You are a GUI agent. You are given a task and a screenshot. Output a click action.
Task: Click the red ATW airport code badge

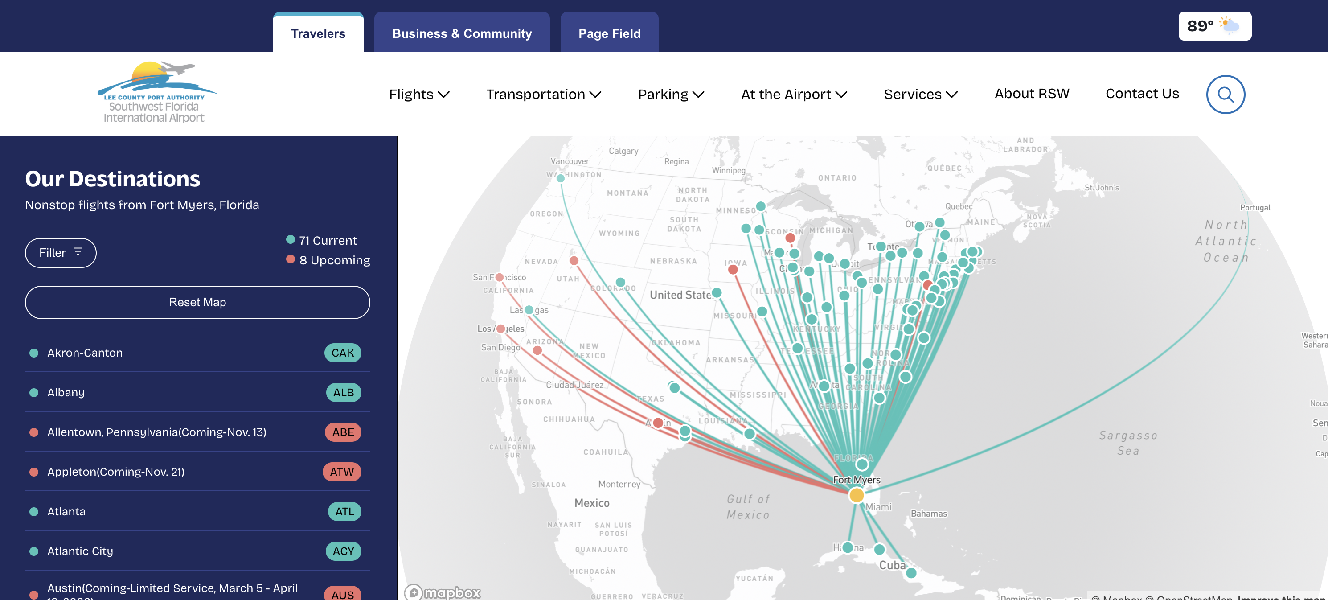click(x=341, y=472)
